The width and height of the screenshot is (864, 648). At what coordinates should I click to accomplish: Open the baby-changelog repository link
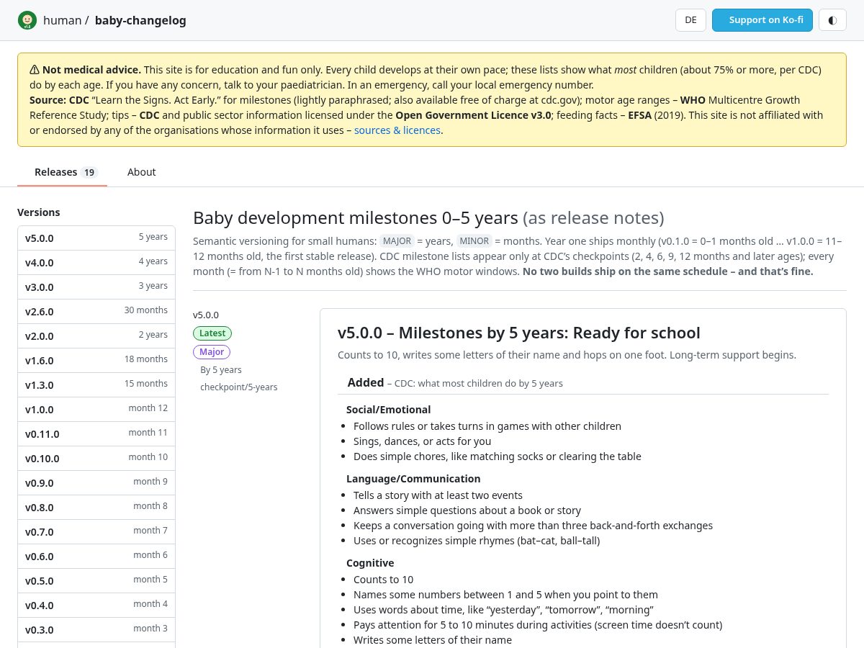pyautogui.click(x=140, y=20)
